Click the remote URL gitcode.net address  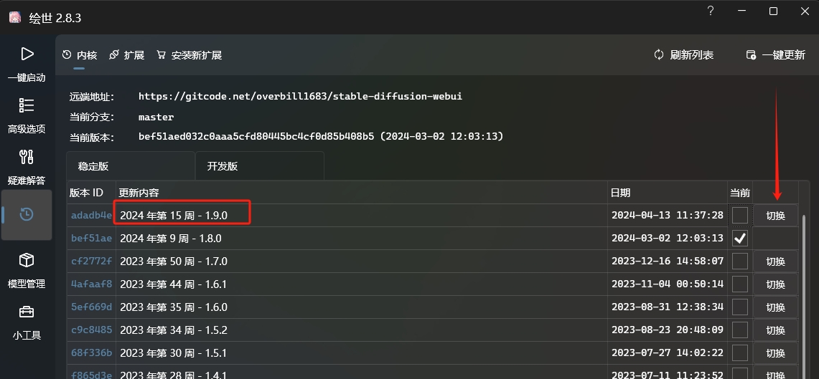tap(300, 97)
